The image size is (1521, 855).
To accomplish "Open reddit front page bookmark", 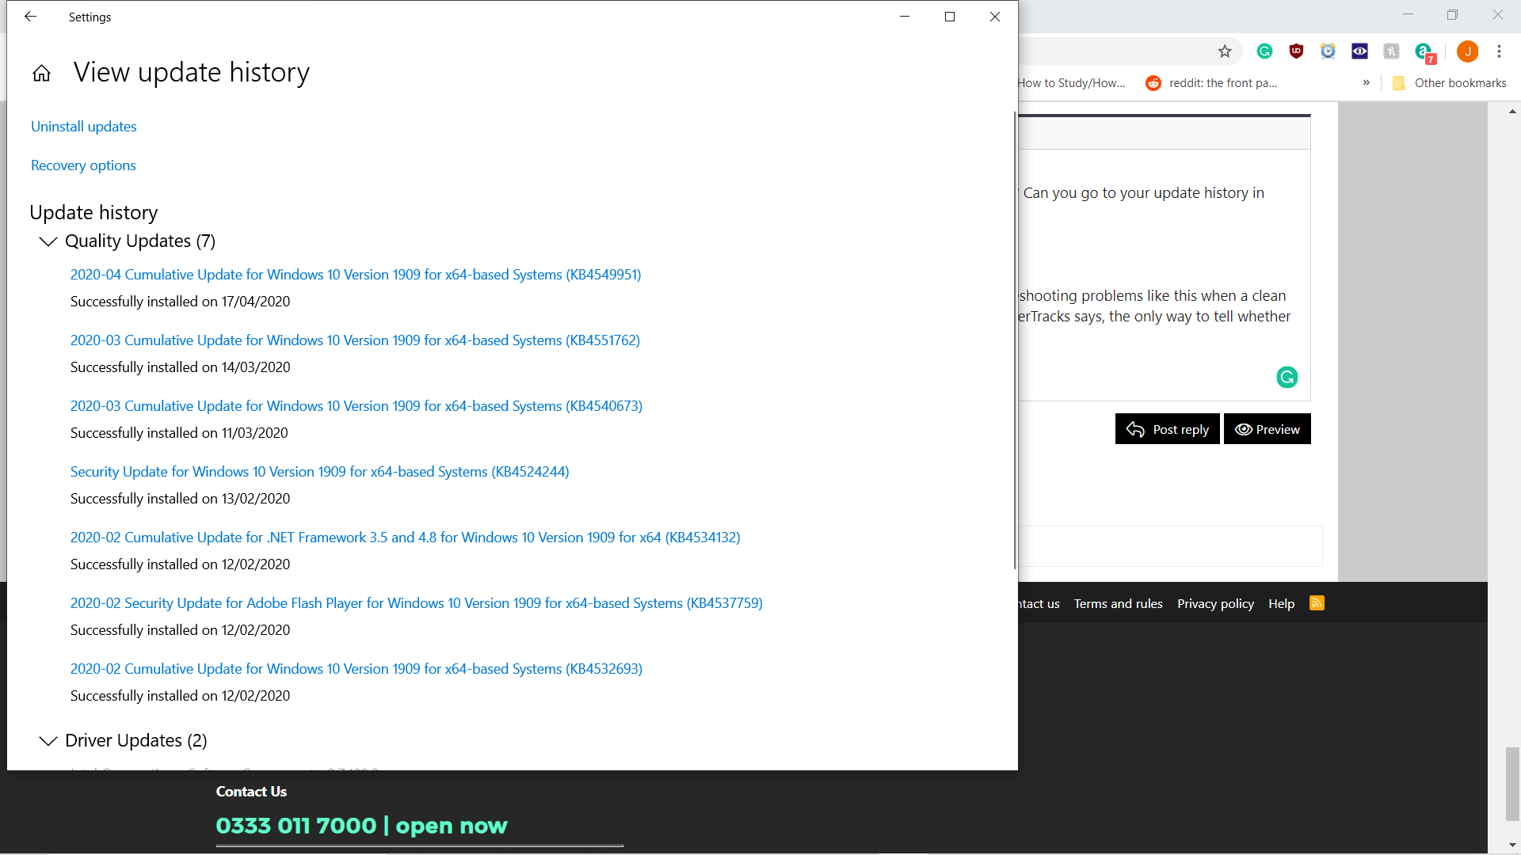I will (1212, 83).
